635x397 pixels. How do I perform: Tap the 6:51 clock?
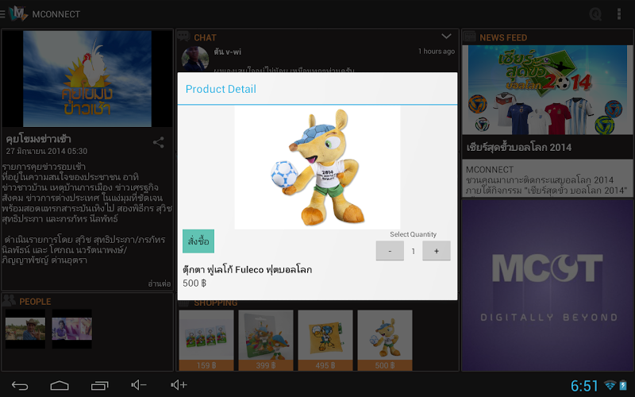584,386
